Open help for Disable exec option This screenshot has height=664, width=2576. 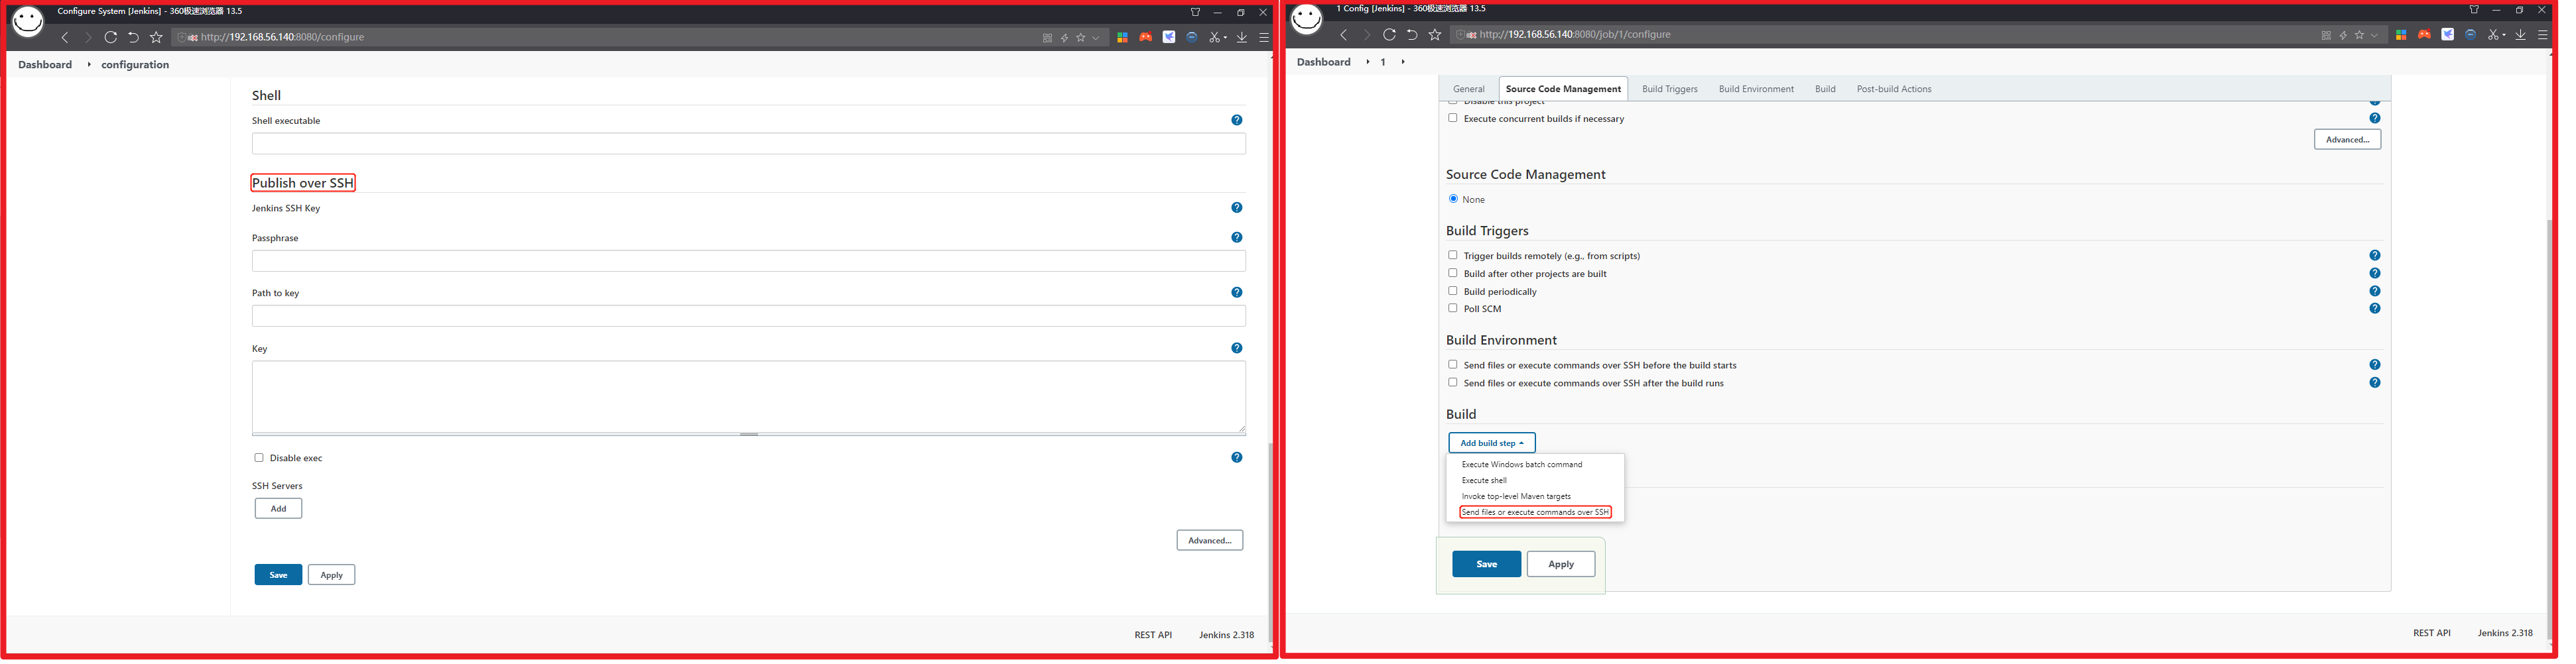click(x=1236, y=457)
